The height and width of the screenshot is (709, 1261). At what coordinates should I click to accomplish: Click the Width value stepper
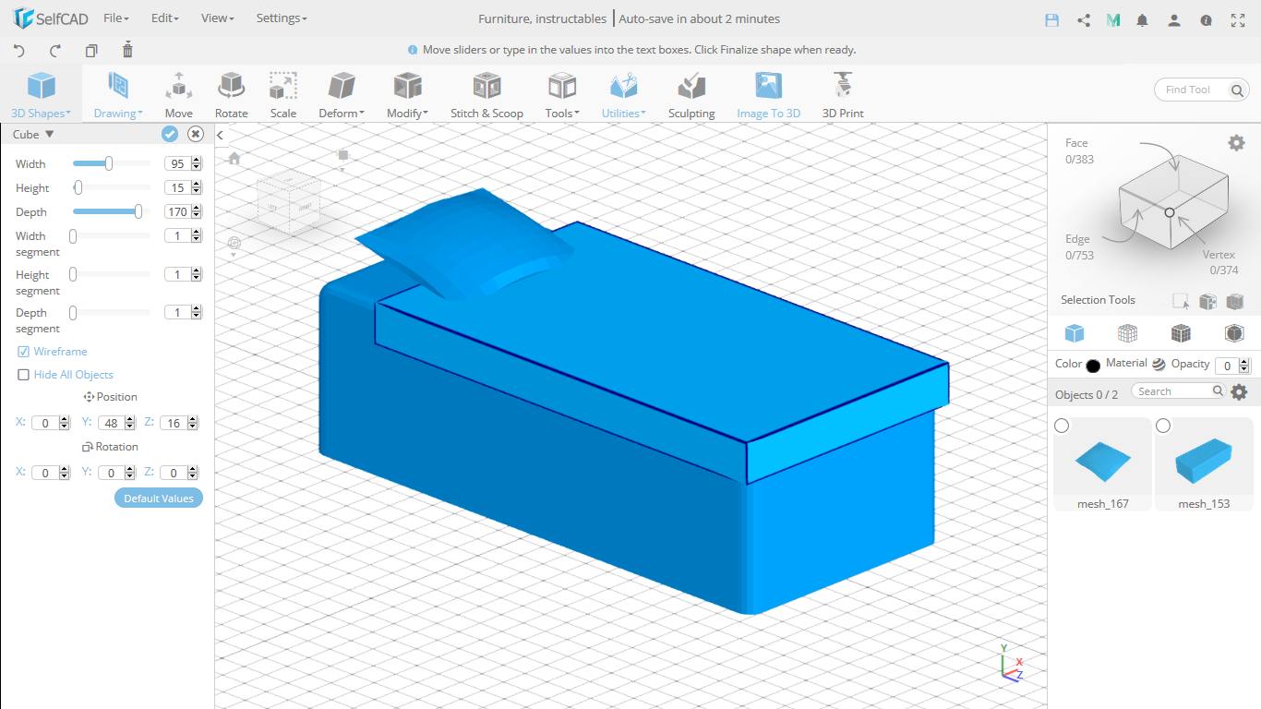click(196, 163)
